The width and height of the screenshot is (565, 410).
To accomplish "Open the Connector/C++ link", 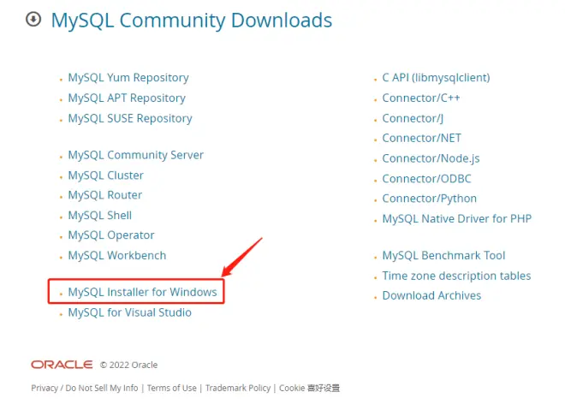I will tap(421, 98).
